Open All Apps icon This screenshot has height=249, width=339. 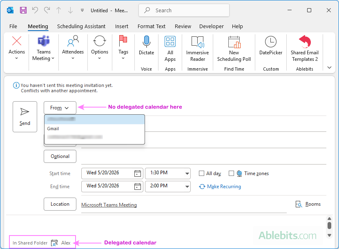pyautogui.click(x=170, y=42)
